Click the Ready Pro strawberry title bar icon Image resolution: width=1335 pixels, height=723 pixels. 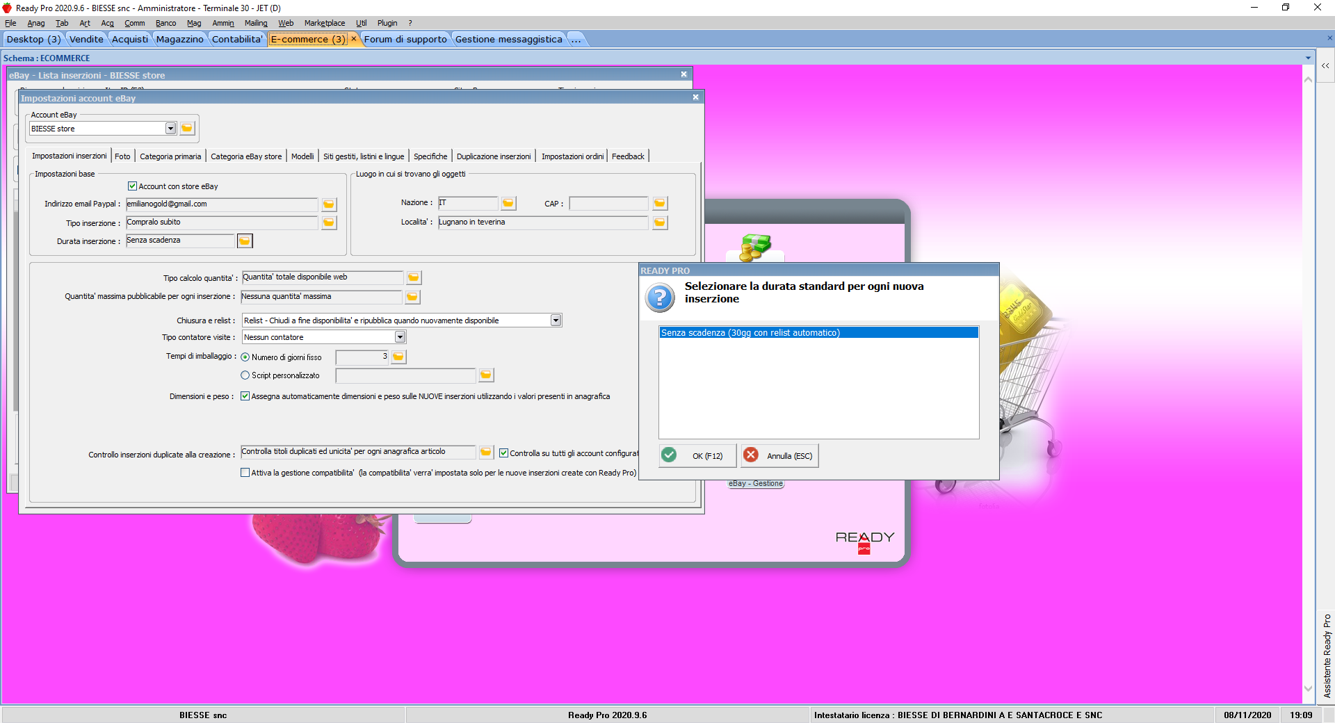tap(7, 8)
